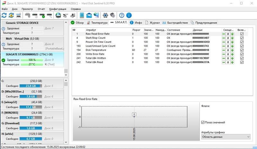Click the gray hand-holding-disk toolbar icon
The height and width of the screenshot is (149, 257).
(x=28, y=15)
